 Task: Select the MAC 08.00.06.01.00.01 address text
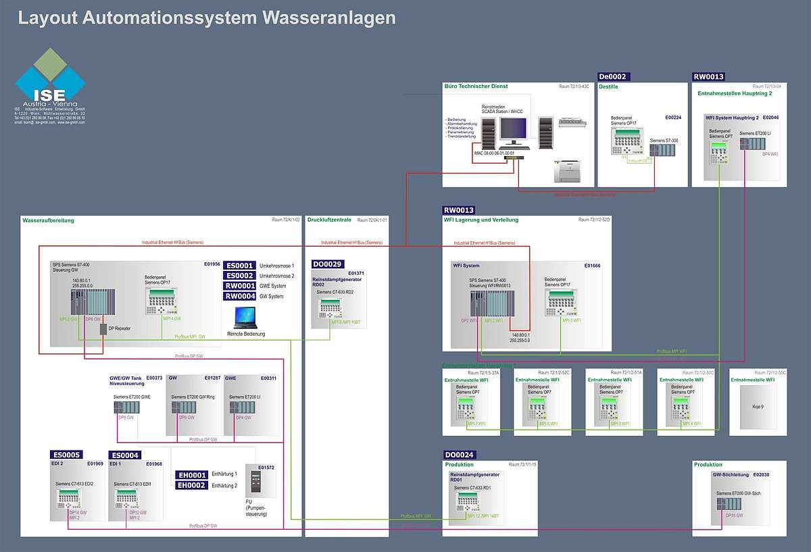pos(494,153)
